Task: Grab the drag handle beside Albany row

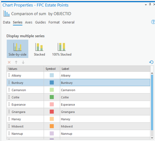Action: coord(9,75)
